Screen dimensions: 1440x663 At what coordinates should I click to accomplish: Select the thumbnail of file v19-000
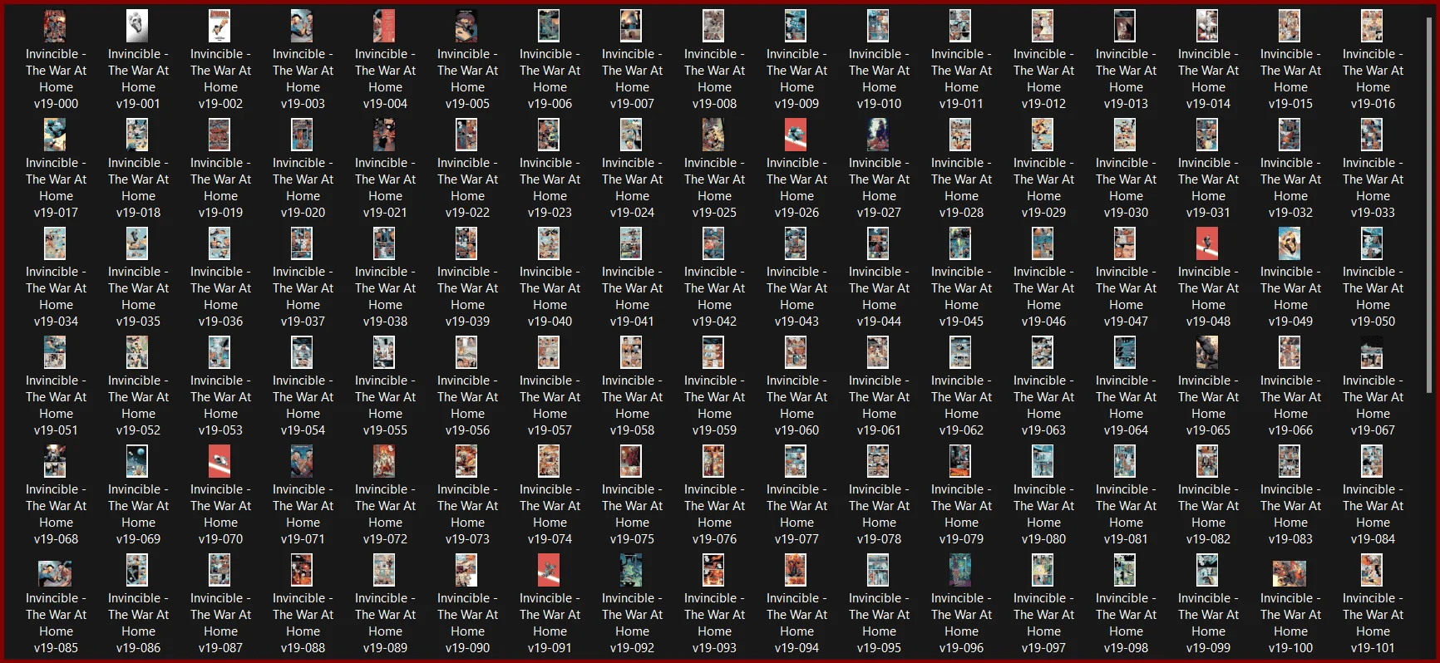point(56,27)
